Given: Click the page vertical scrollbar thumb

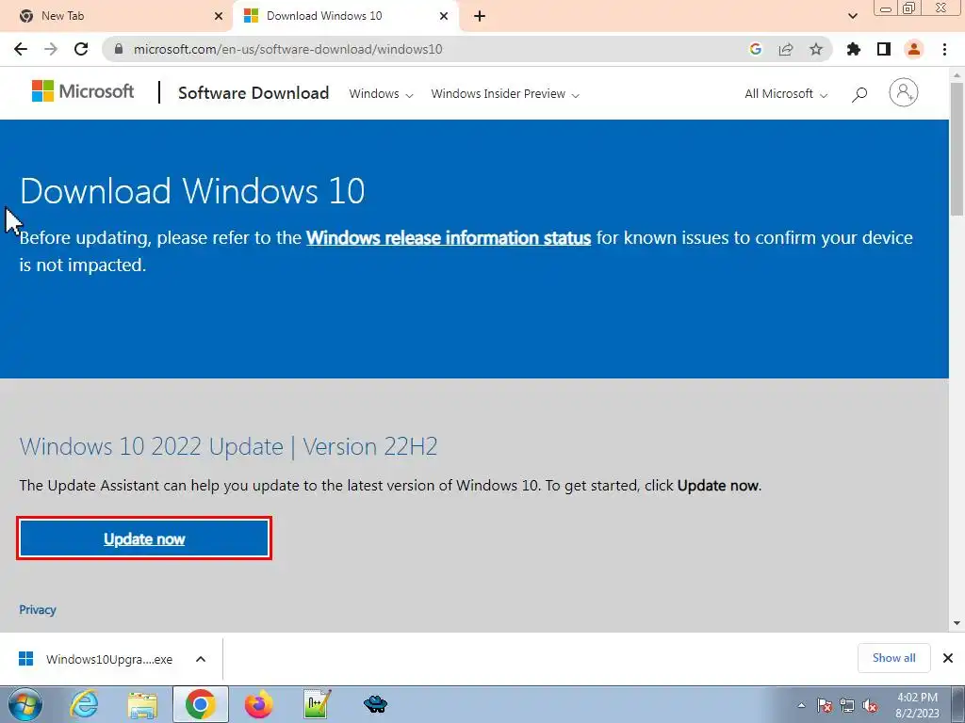Looking at the screenshot, I should [957, 148].
